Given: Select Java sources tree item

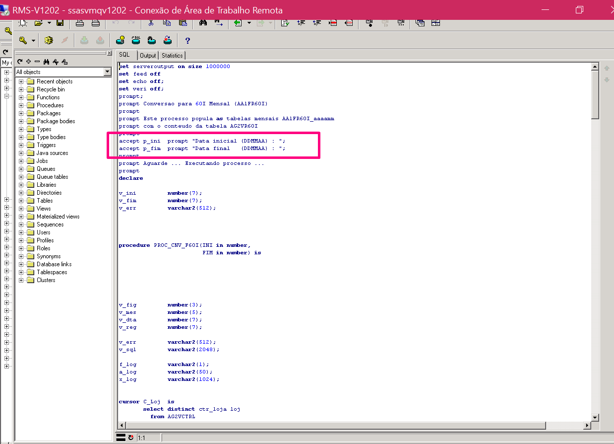Looking at the screenshot, I should pyautogui.click(x=52, y=153).
